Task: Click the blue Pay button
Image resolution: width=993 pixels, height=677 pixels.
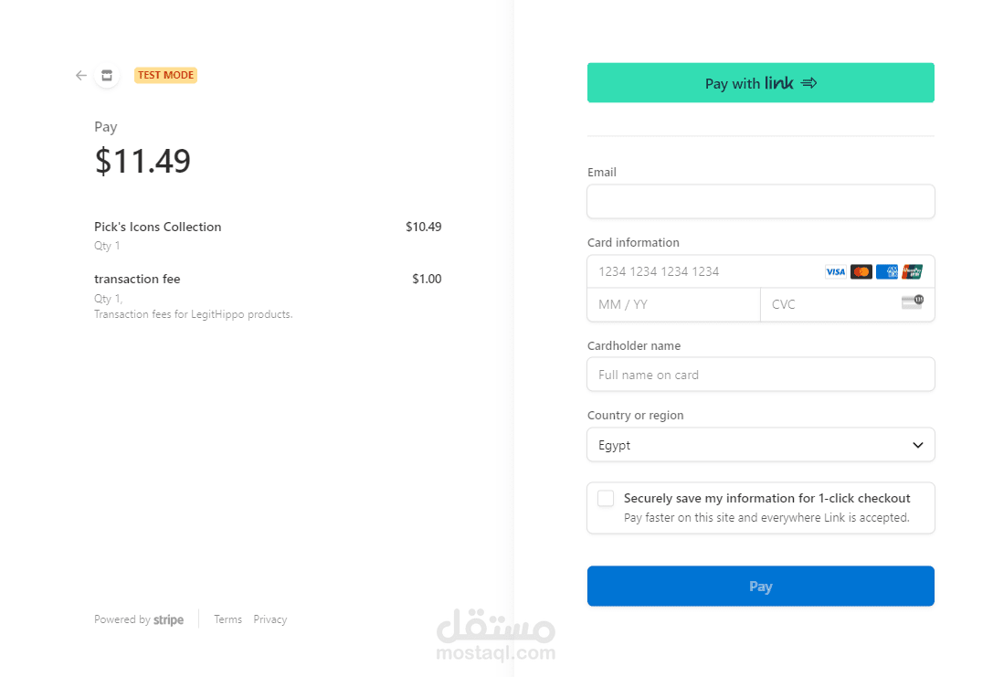Action: coord(760,587)
